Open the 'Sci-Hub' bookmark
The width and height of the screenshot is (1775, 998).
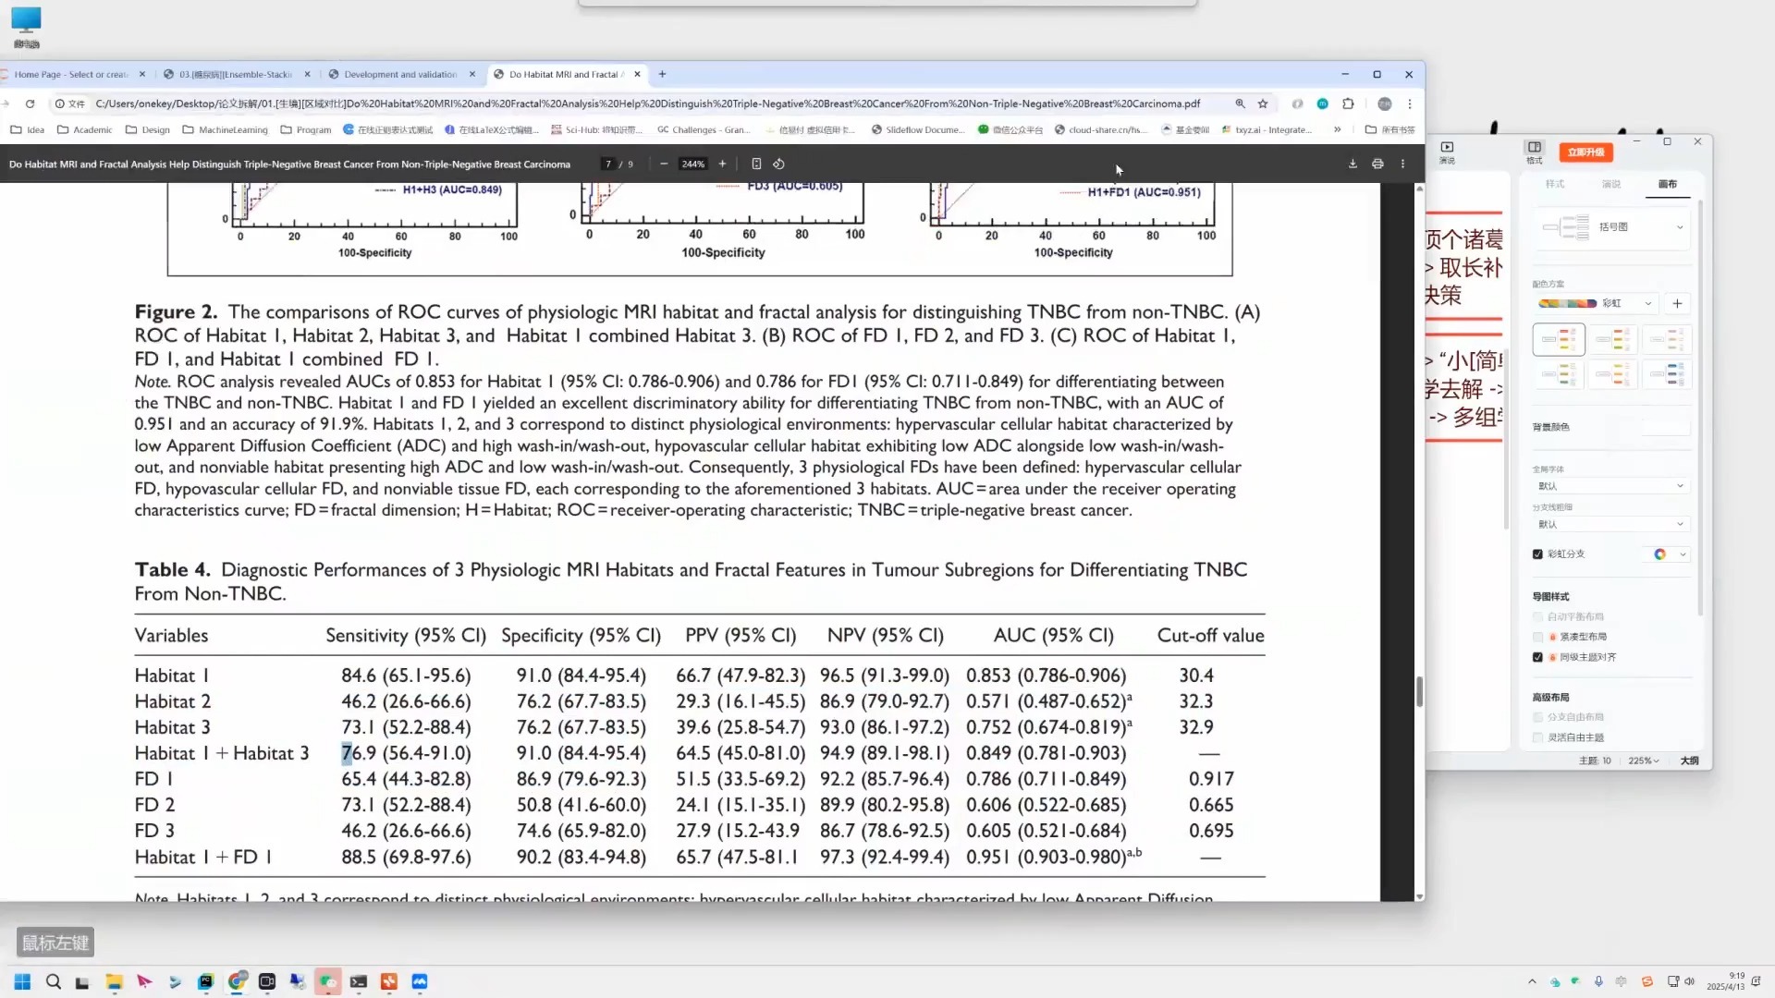[596, 129]
